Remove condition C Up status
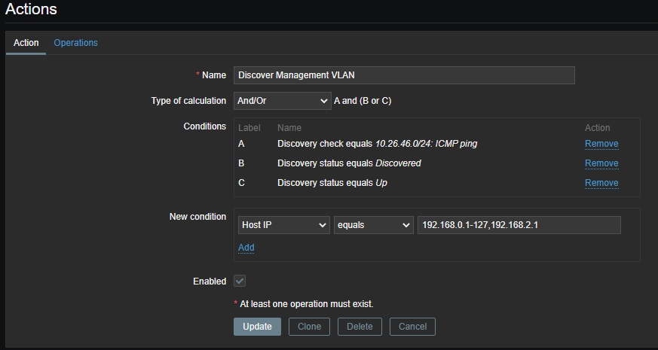Image resolution: width=658 pixels, height=350 pixels. (601, 183)
